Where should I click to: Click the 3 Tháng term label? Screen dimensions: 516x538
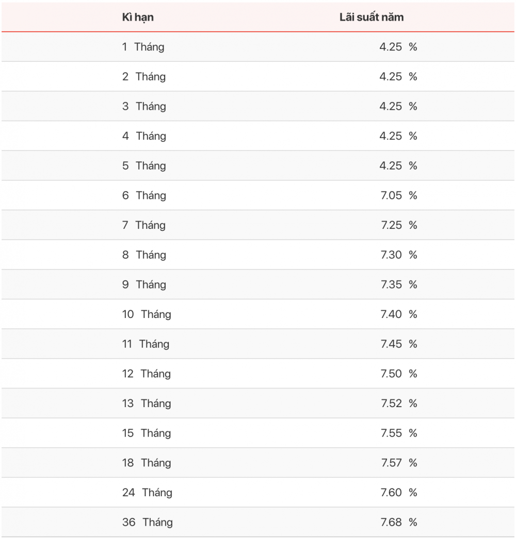[x=144, y=106]
